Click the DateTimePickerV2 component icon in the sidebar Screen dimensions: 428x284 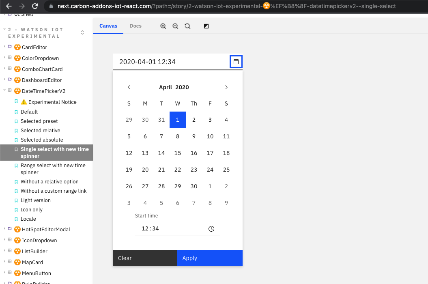[x=17, y=91]
